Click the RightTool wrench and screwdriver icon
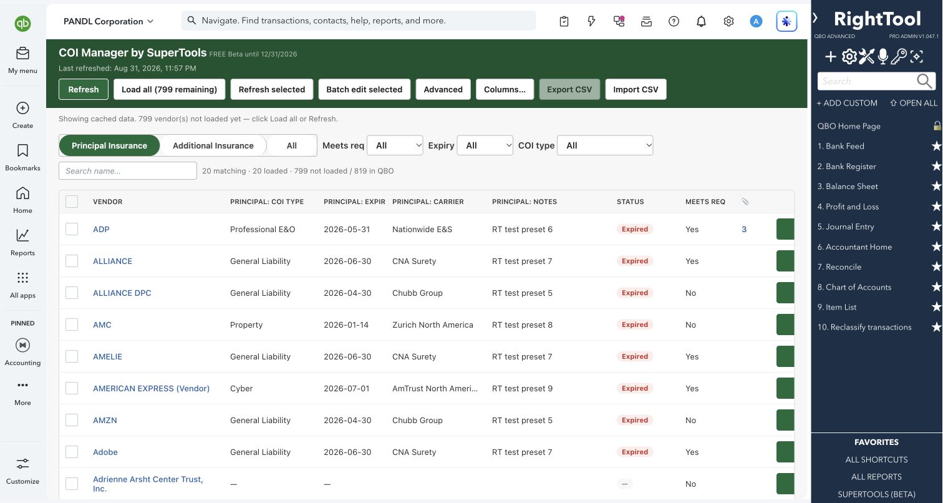 (x=866, y=57)
